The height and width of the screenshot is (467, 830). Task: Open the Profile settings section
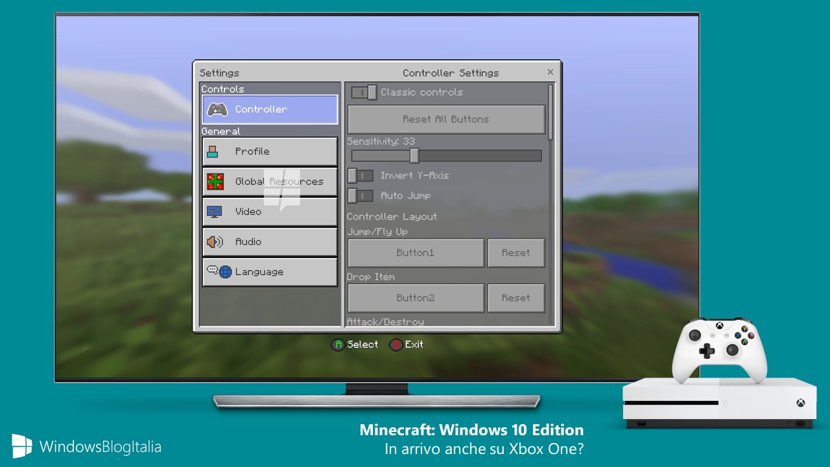(270, 151)
